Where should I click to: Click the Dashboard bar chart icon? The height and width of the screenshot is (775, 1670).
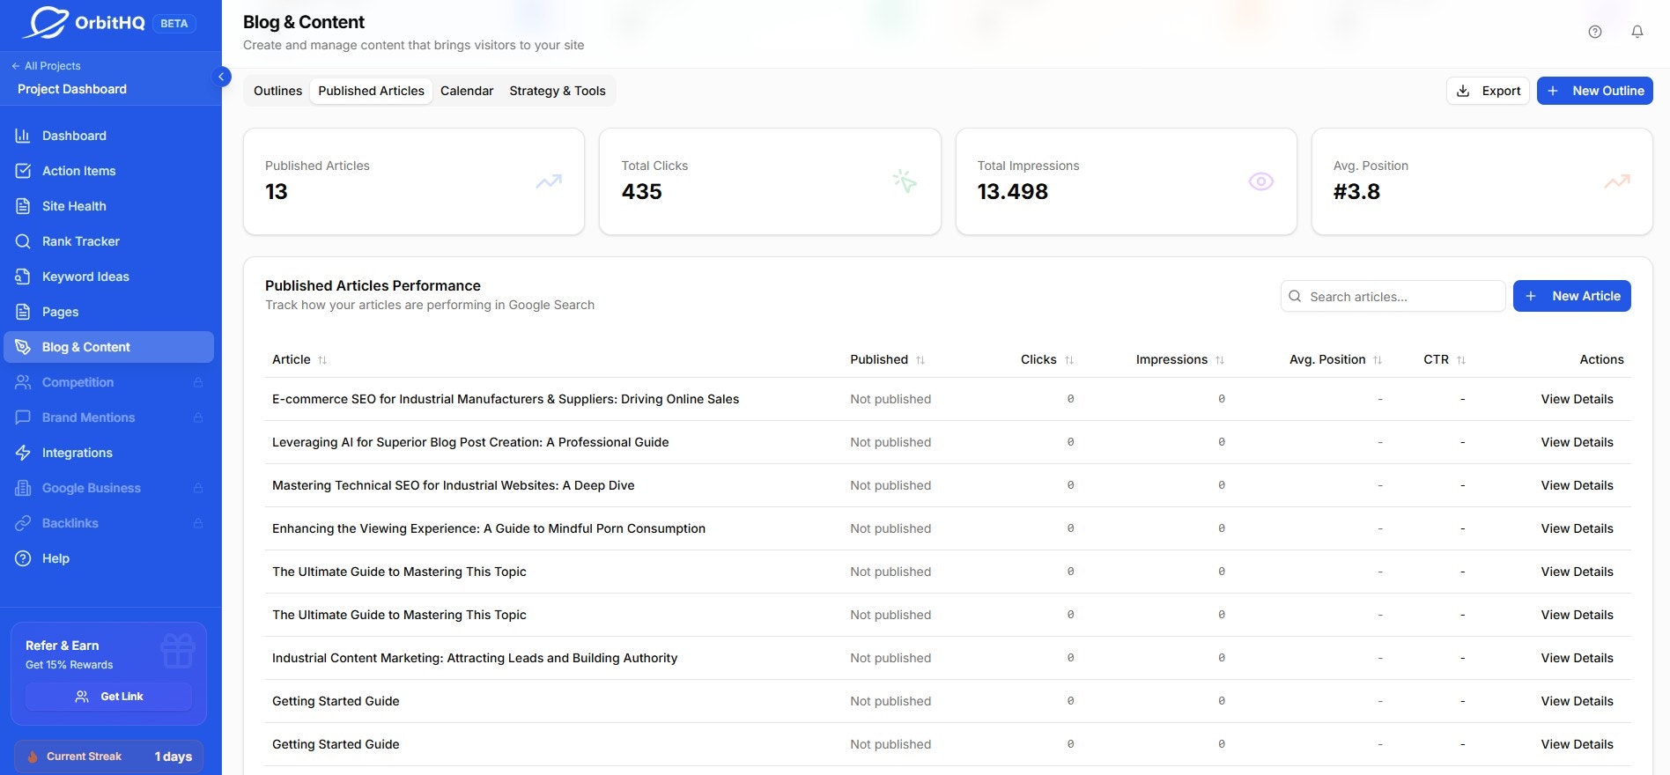pos(23,136)
